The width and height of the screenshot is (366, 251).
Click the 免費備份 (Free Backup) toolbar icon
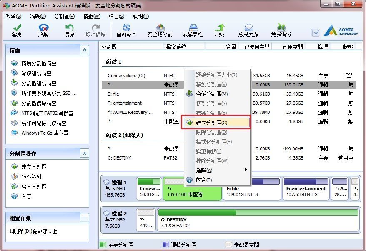pos(281,30)
